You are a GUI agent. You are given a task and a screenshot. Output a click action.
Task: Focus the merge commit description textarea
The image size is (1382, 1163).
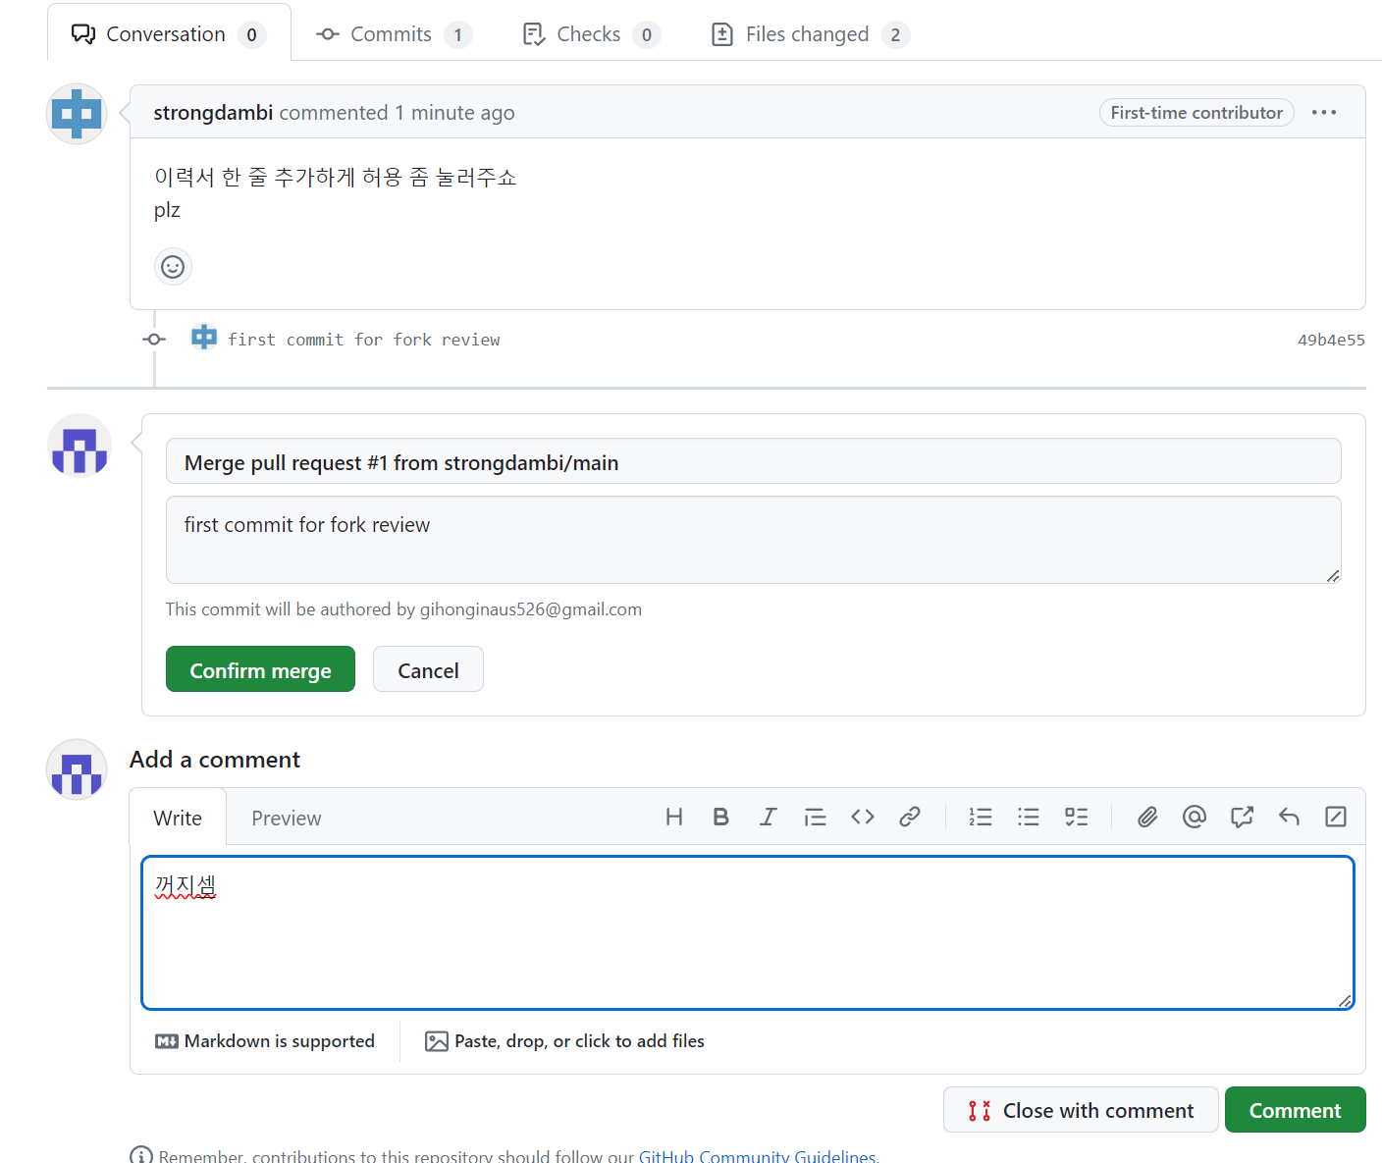753,540
